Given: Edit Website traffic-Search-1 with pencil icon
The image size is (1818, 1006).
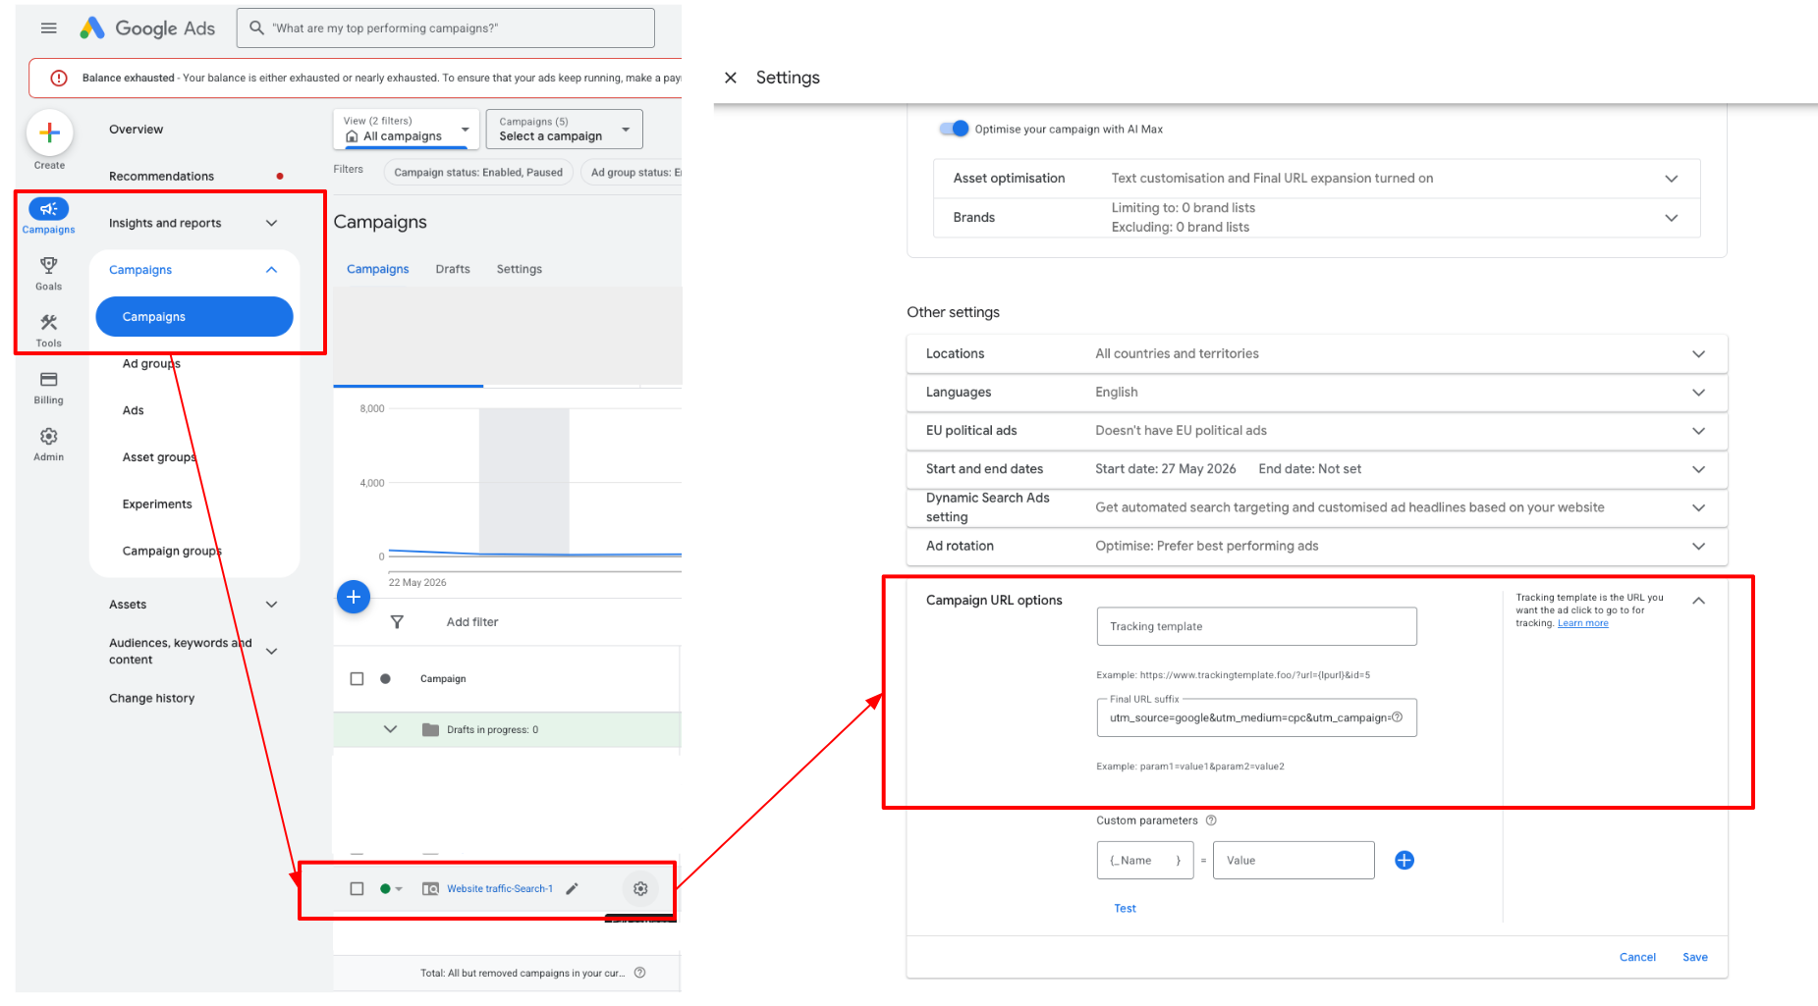Looking at the screenshot, I should [572, 888].
